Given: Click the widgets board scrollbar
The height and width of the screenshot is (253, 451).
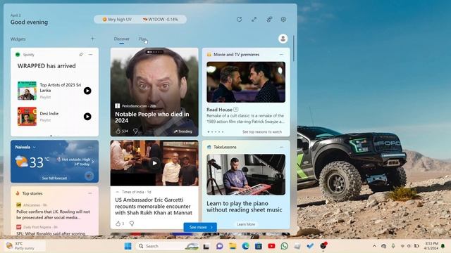Looking at the screenshot, I should click(x=294, y=48).
